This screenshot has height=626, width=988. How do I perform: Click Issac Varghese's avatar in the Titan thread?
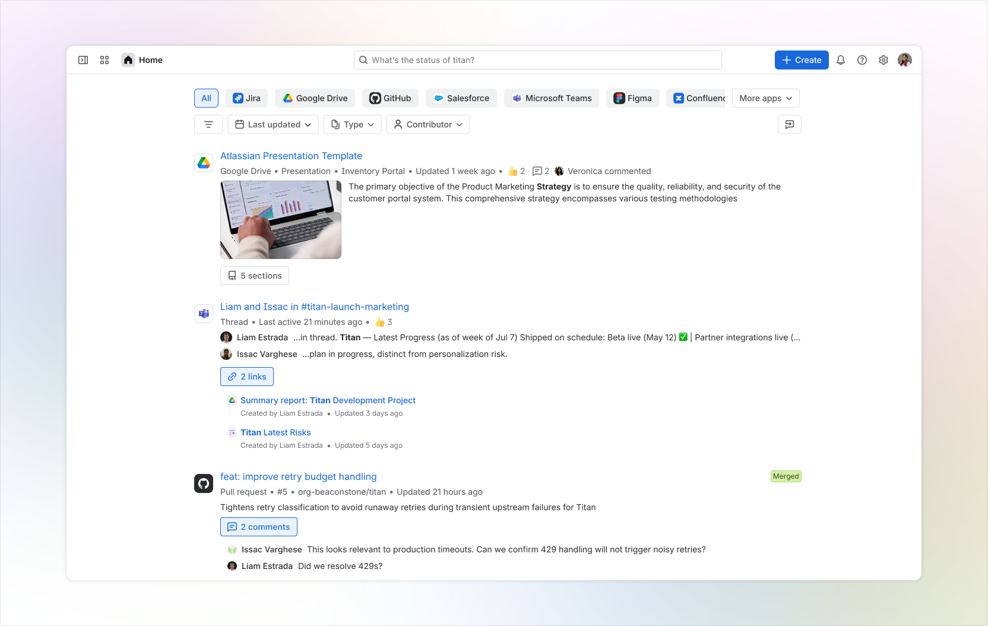point(226,354)
